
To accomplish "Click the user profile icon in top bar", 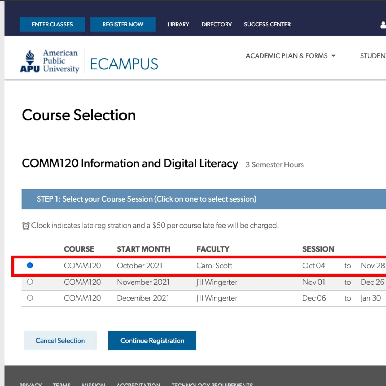I will click(x=383, y=25).
